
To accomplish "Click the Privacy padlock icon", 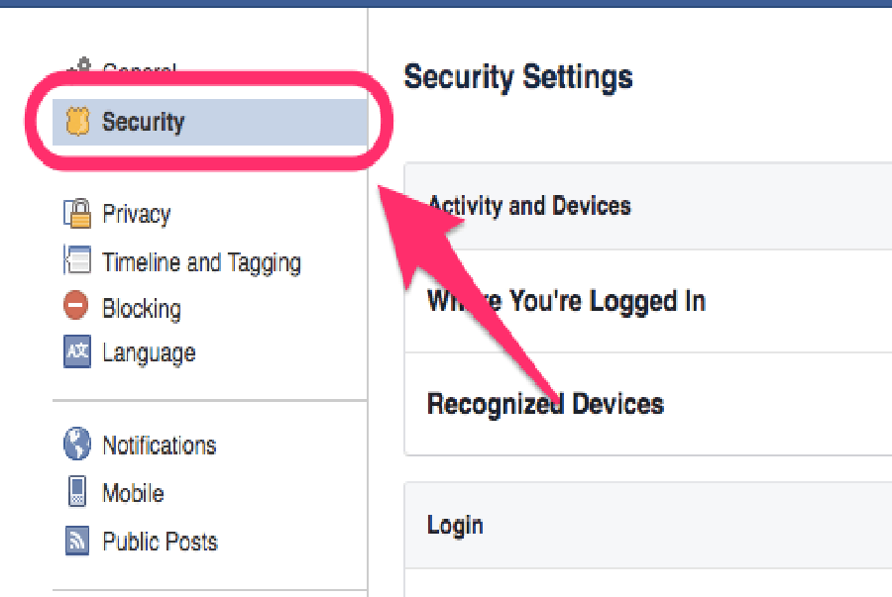I will [77, 213].
